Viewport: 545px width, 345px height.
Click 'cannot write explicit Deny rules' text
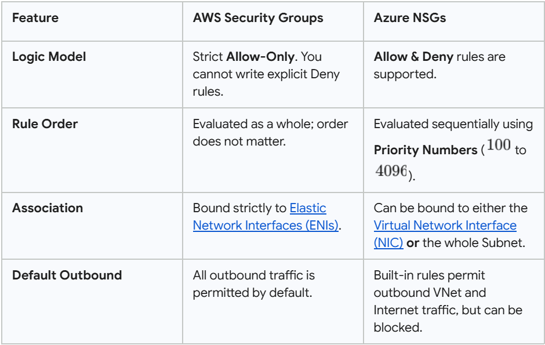[266, 83]
